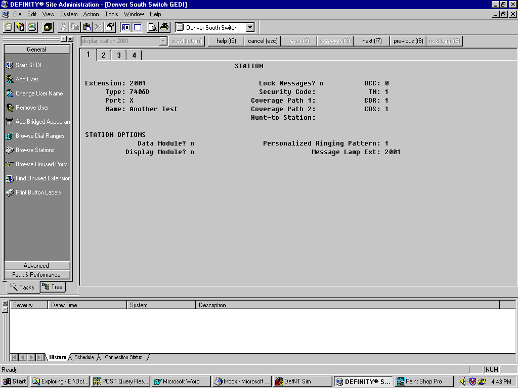Image resolution: width=518 pixels, height=388 pixels.
Task: Expand the General task group header
Action: point(37,50)
